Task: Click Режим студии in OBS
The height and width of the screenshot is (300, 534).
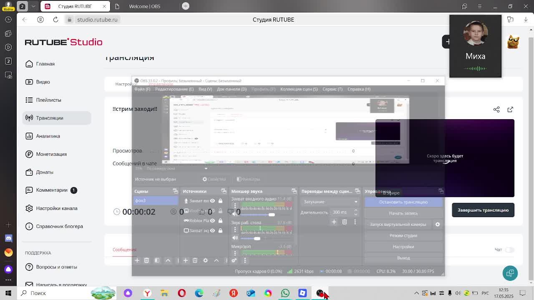Action: pyautogui.click(x=403, y=235)
